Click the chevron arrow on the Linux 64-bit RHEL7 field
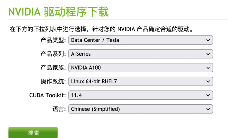Viewport: 228px width, 138px height. (208, 81)
